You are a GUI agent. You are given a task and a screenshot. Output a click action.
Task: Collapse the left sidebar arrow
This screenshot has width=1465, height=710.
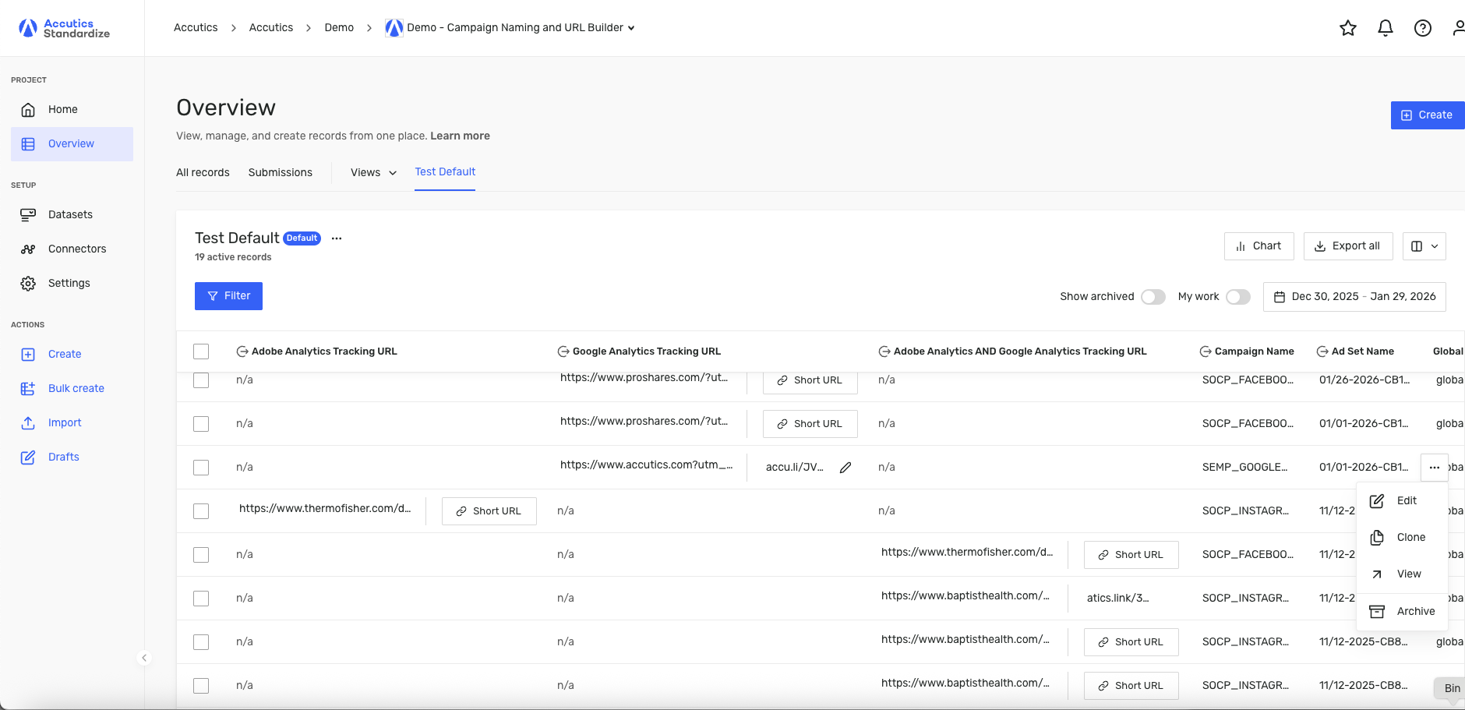[x=144, y=658]
